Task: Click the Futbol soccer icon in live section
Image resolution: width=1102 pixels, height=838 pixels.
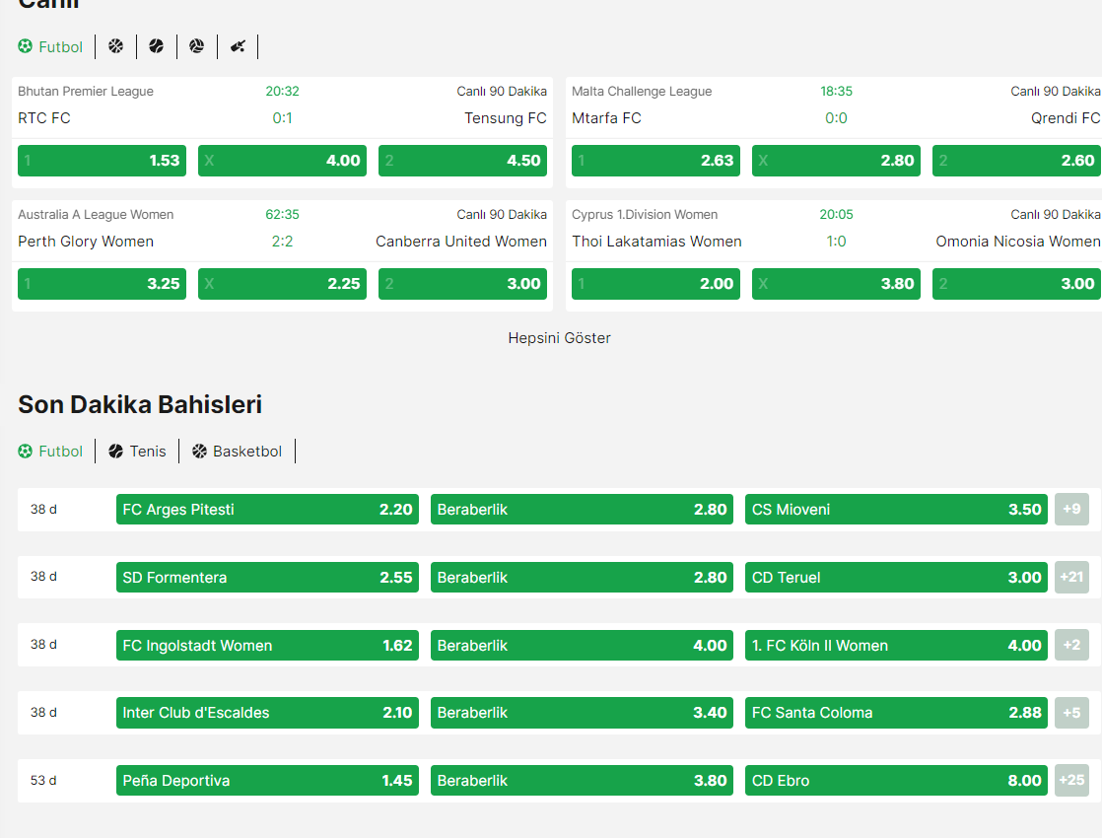Action: 26,46
